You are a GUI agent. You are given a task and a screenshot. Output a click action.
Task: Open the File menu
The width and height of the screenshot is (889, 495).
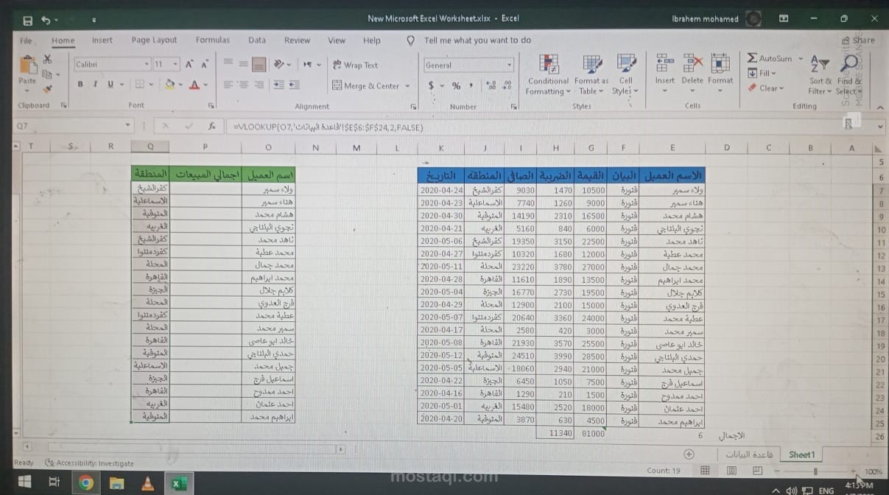26,41
